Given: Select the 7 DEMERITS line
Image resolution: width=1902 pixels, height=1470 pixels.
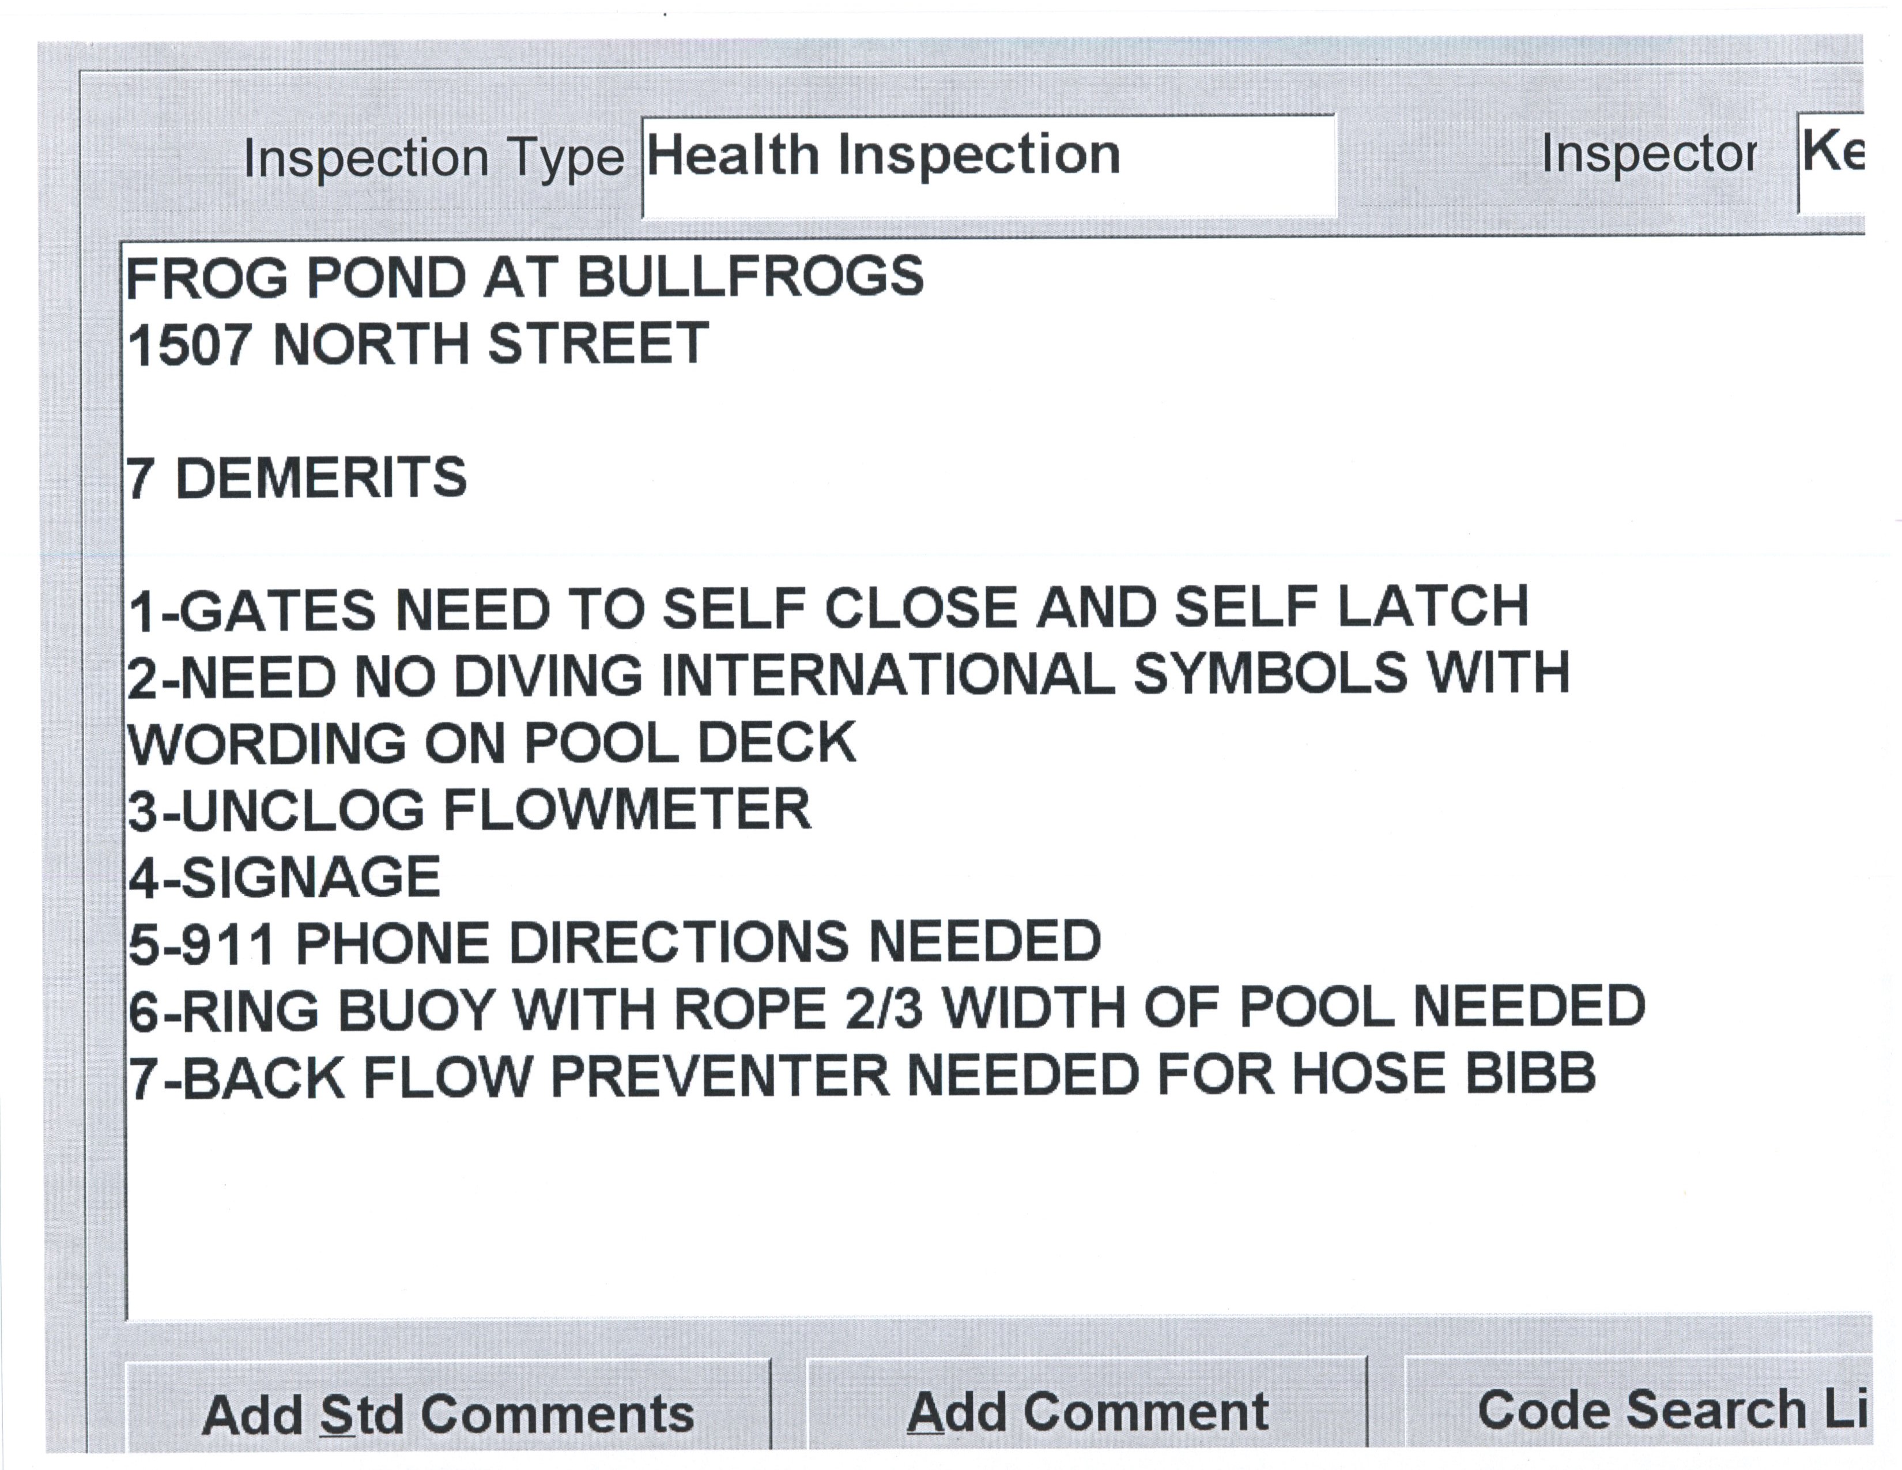Looking at the screenshot, I should tap(297, 478).
